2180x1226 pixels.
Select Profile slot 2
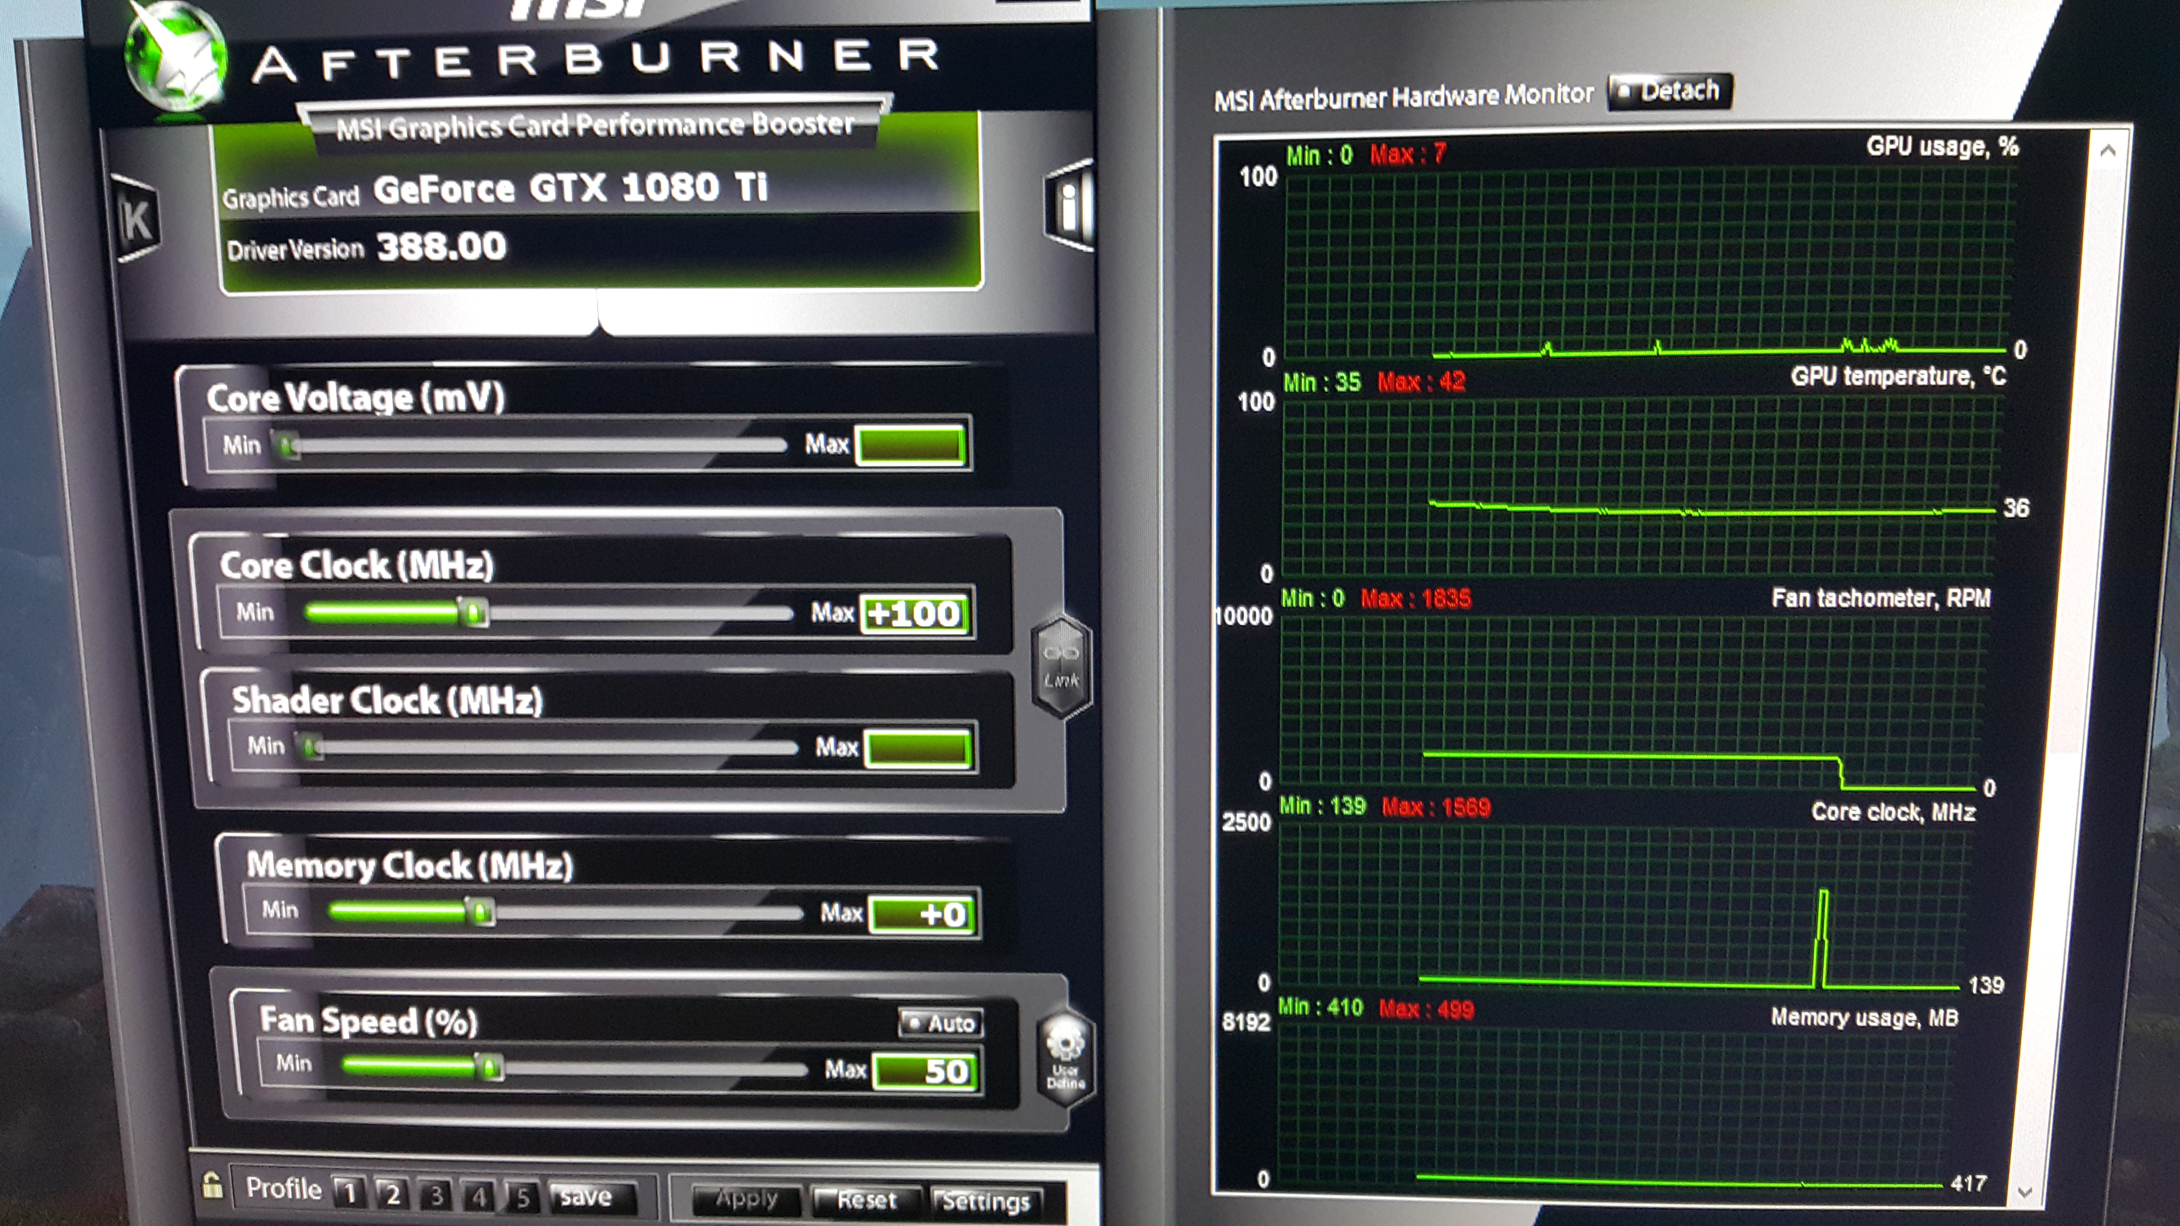pos(392,1194)
